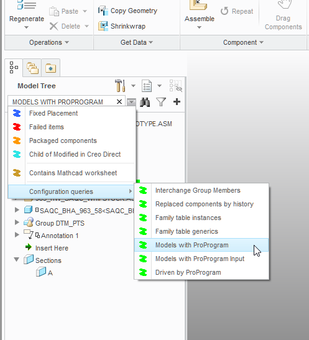309x340 pixels.
Task: Expand the Component group menu
Action: pos(243,42)
